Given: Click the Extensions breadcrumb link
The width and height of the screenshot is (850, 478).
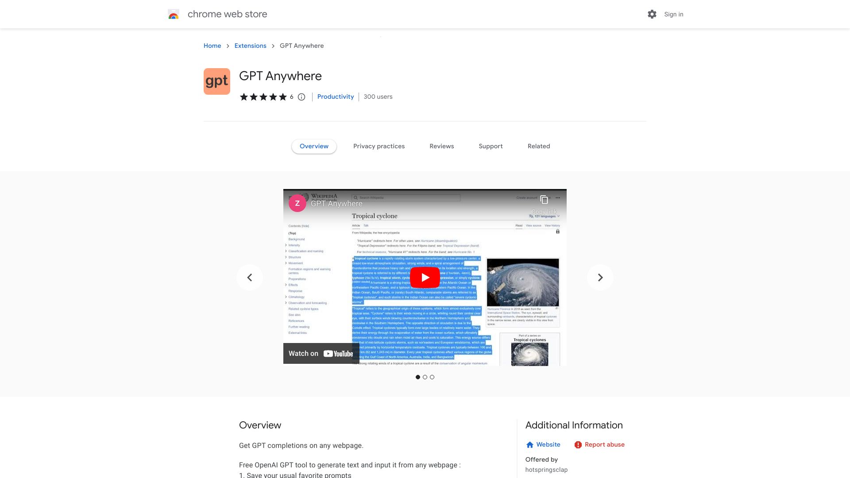Looking at the screenshot, I should 250,46.
